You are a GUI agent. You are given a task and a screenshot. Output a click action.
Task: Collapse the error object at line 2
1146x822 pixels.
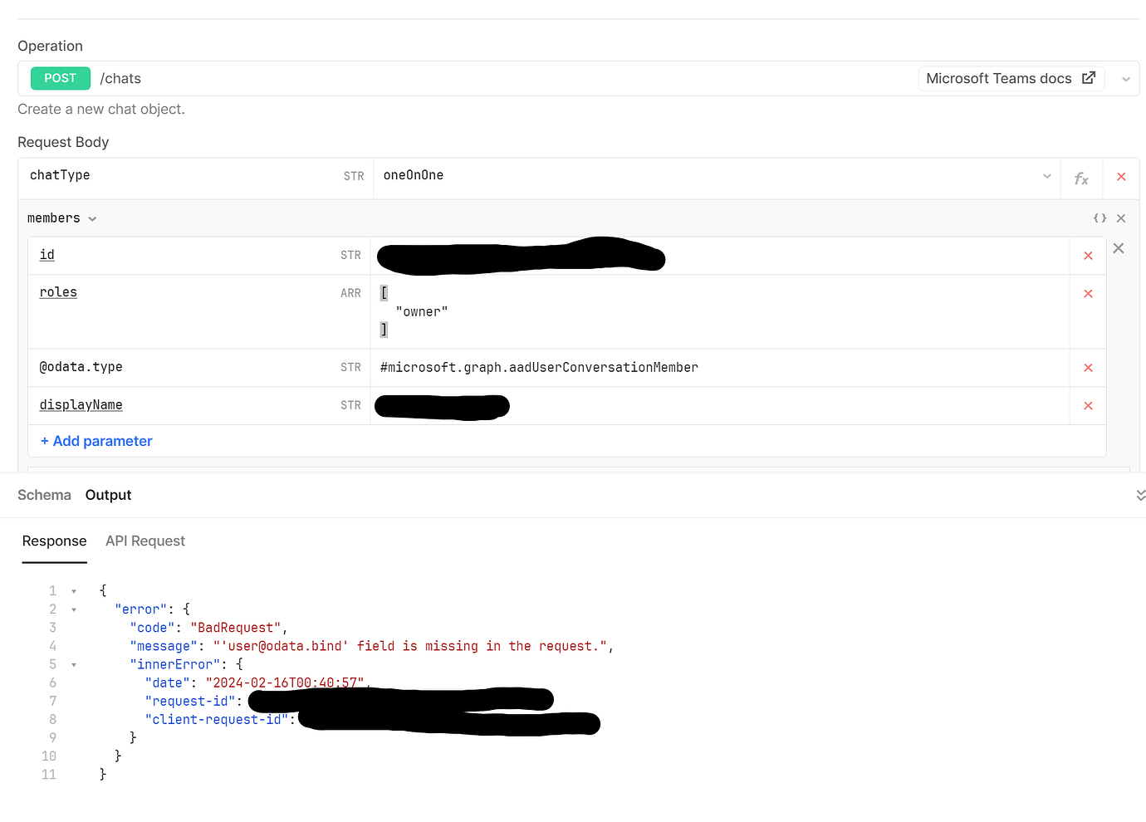[74, 609]
